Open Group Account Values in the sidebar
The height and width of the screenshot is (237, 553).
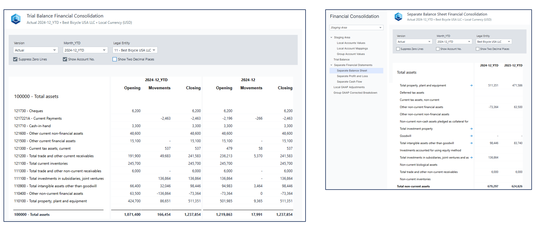(x=351, y=54)
